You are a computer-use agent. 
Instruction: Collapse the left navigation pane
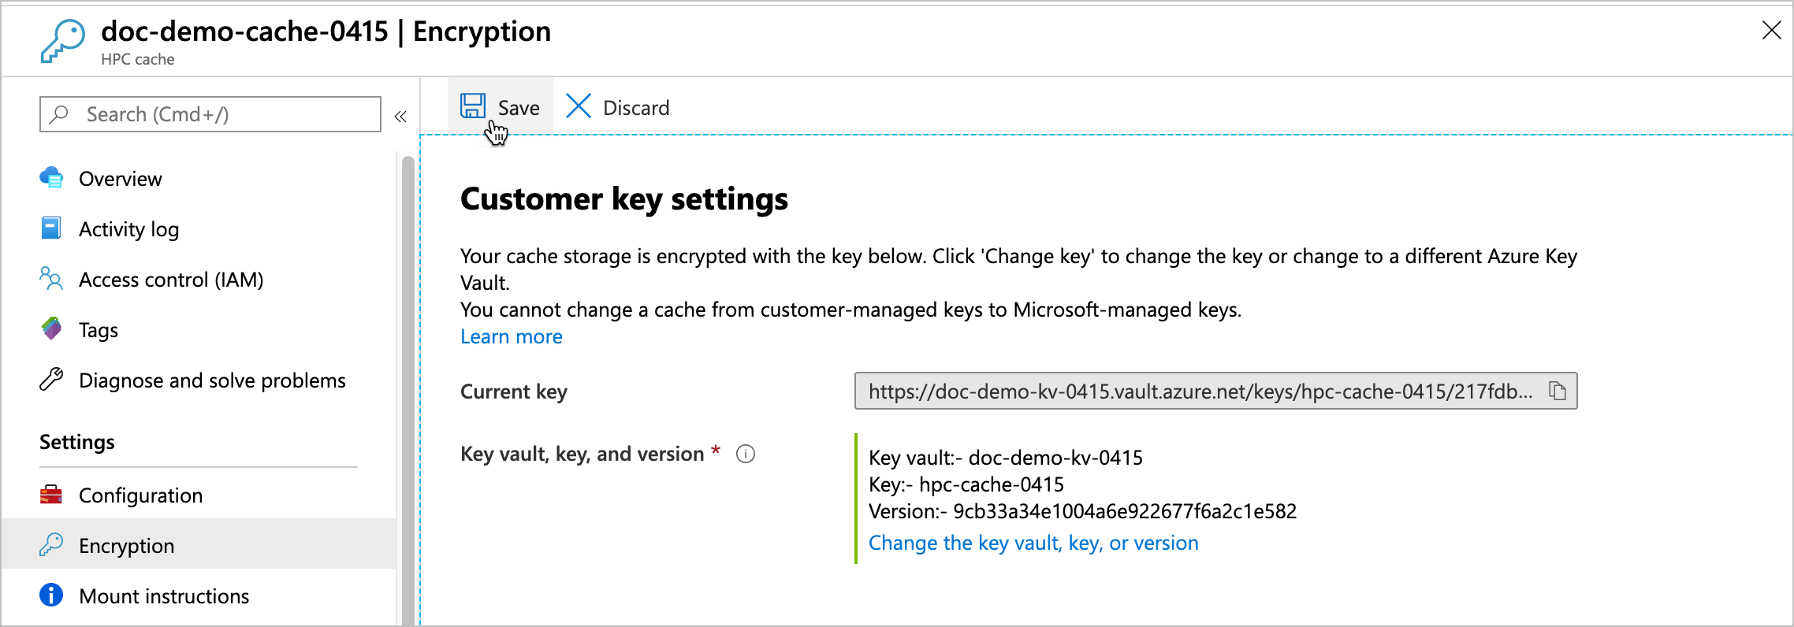pyautogui.click(x=401, y=115)
